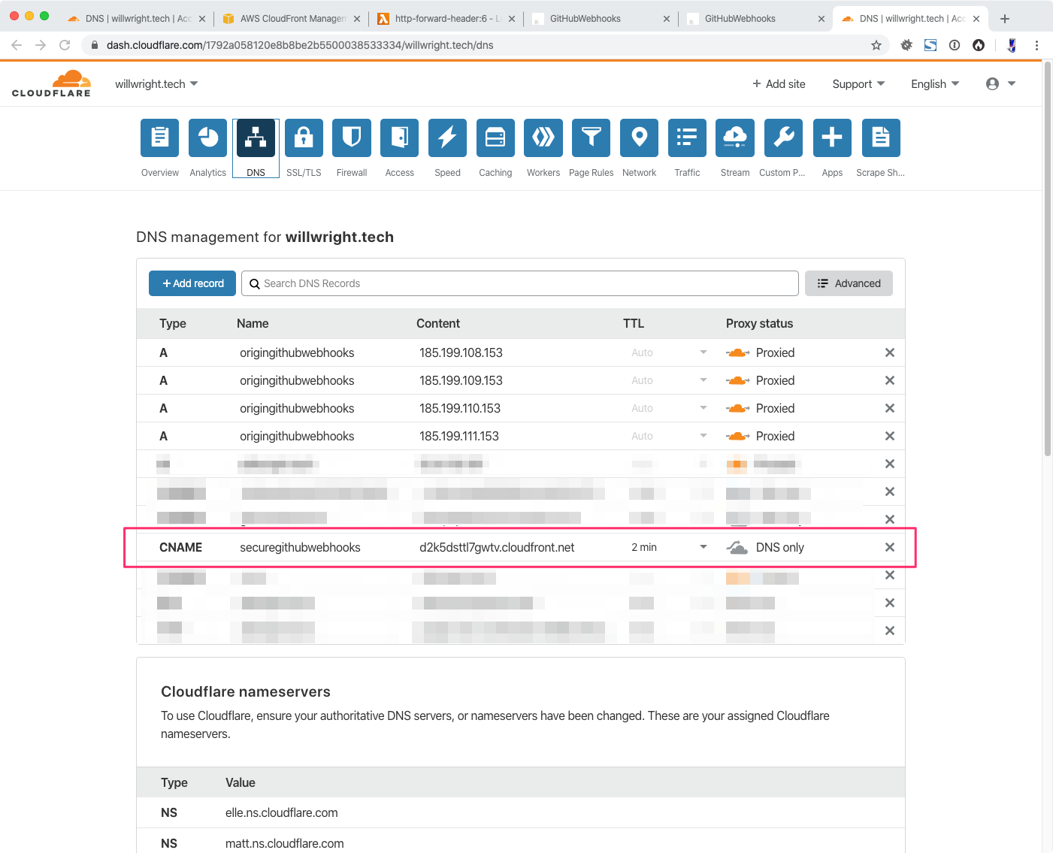1053x853 pixels.
Task: Click the Add record button
Action: [x=192, y=283]
